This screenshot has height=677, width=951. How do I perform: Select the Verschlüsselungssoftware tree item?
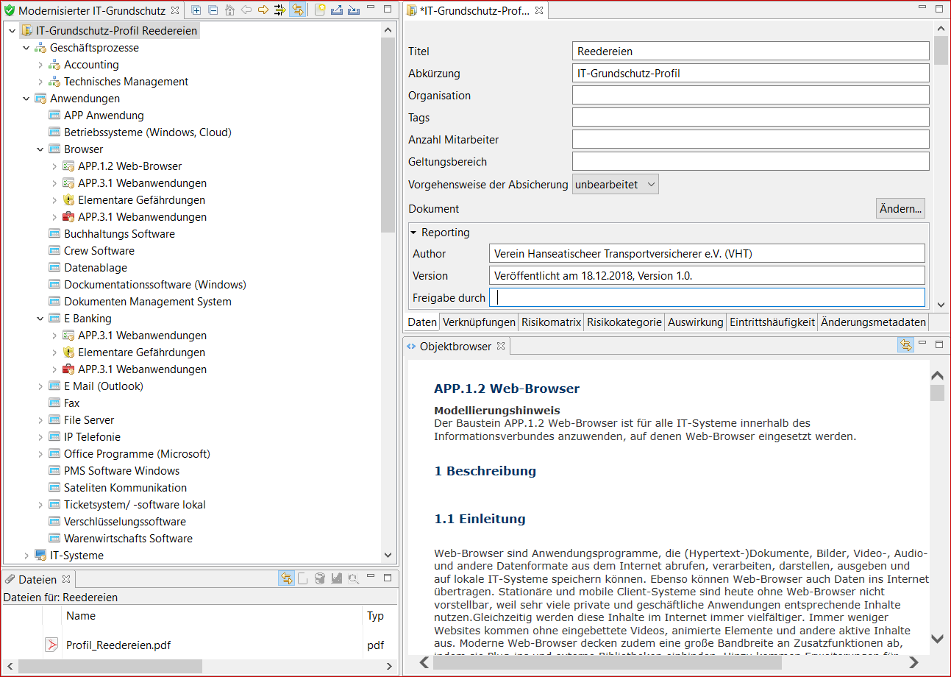125,522
